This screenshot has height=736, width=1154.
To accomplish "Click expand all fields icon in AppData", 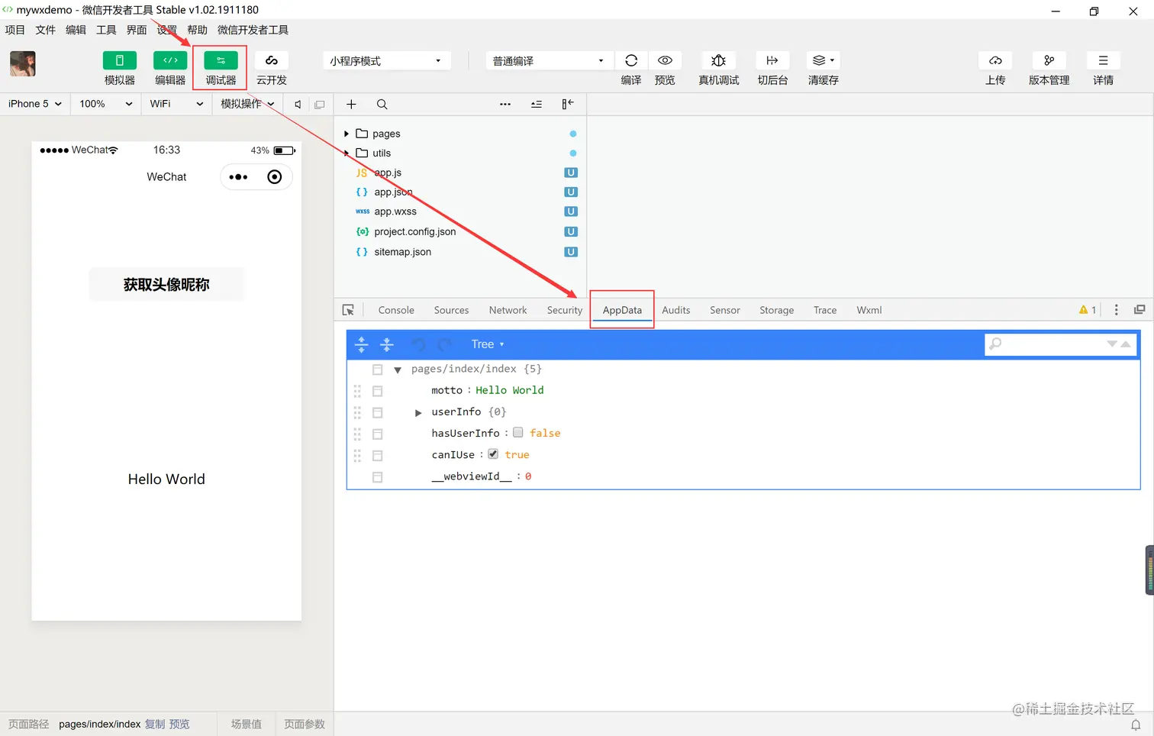I will coord(362,344).
